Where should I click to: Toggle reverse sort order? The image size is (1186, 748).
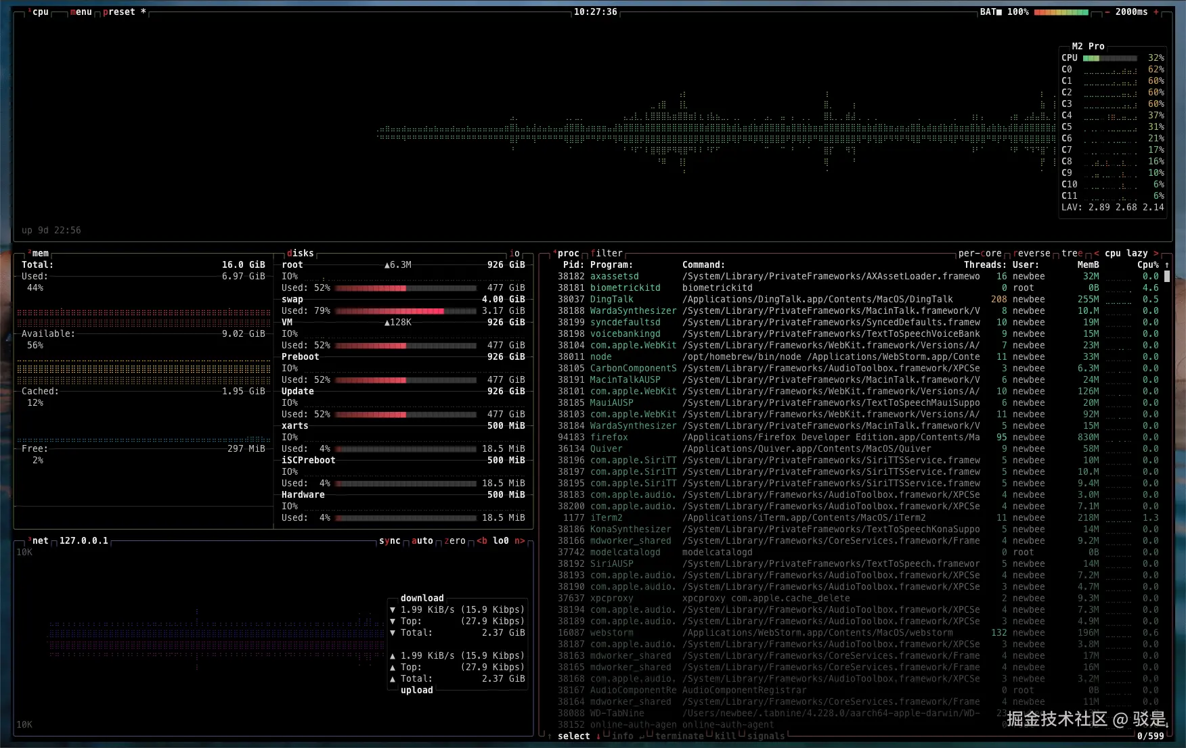[1032, 254]
